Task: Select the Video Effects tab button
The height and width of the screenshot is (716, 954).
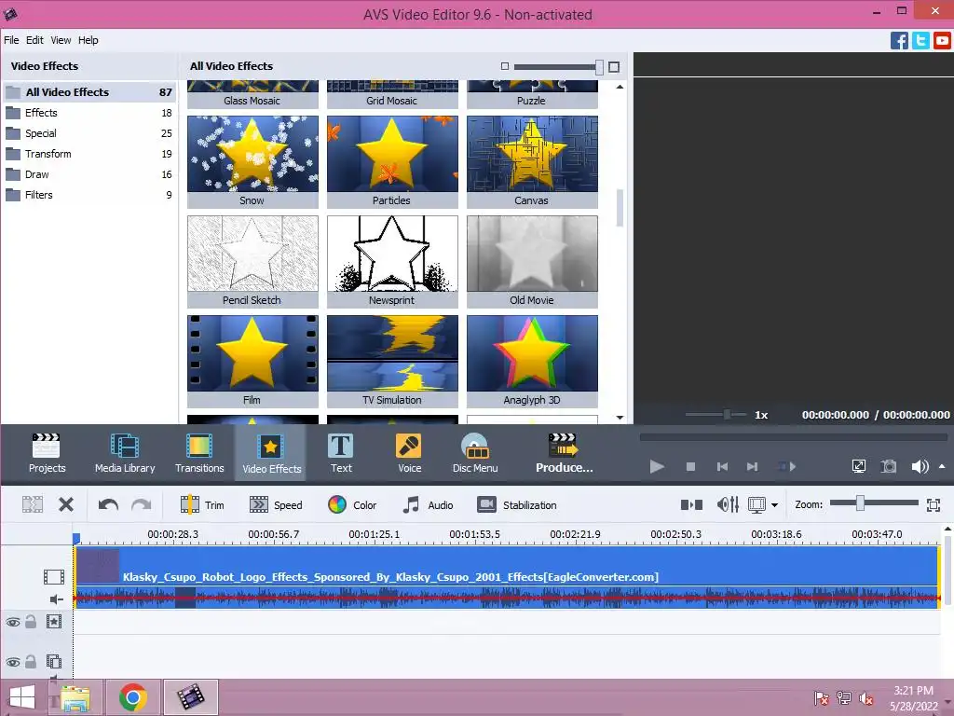Action: [x=271, y=453]
